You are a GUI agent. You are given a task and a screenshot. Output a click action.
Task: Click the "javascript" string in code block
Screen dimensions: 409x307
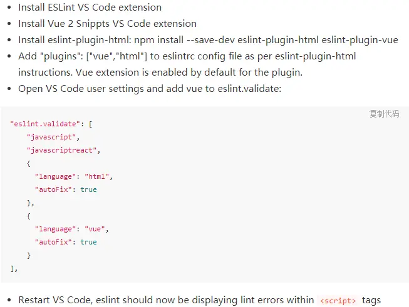(51, 137)
